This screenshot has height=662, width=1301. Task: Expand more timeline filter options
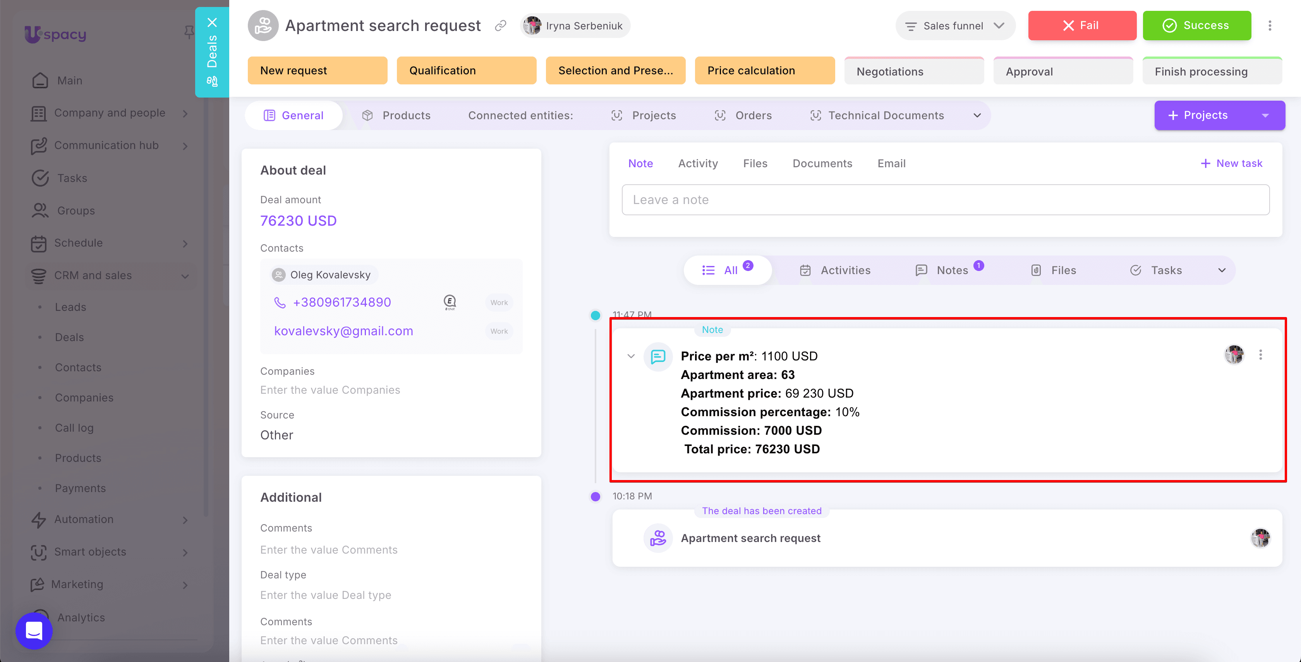click(x=1222, y=271)
